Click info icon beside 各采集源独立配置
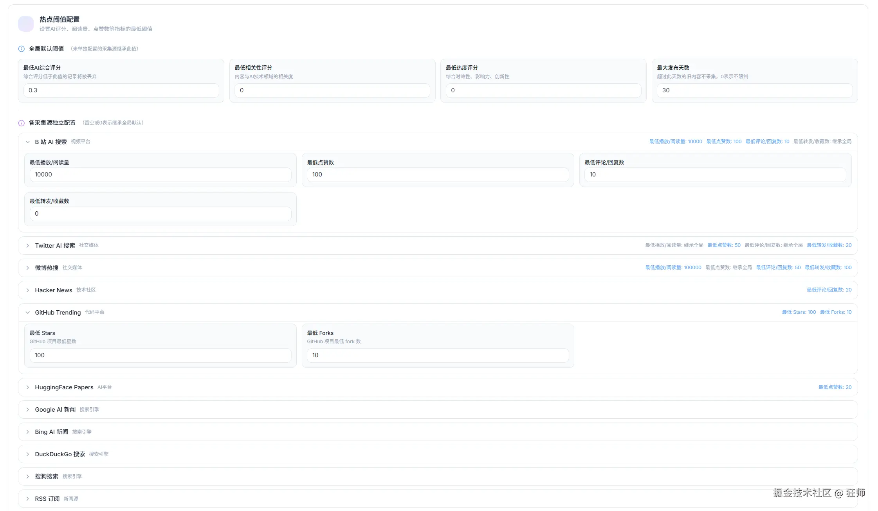This screenshot has width=878, height=511. (x=22, y=123)
